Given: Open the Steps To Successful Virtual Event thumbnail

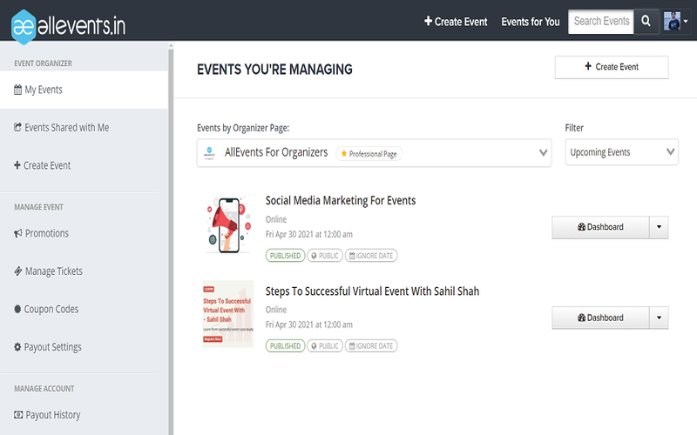Looking at the screenshot, I should (227, 314).
